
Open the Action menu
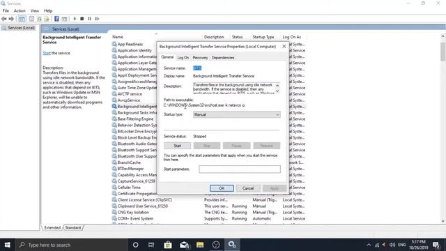click(x=20, y=11)
